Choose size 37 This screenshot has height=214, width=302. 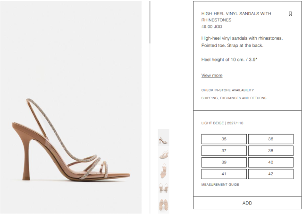tap(224, 151)
